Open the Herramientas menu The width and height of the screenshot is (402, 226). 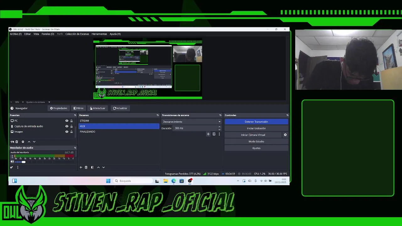tap(99, 34)
